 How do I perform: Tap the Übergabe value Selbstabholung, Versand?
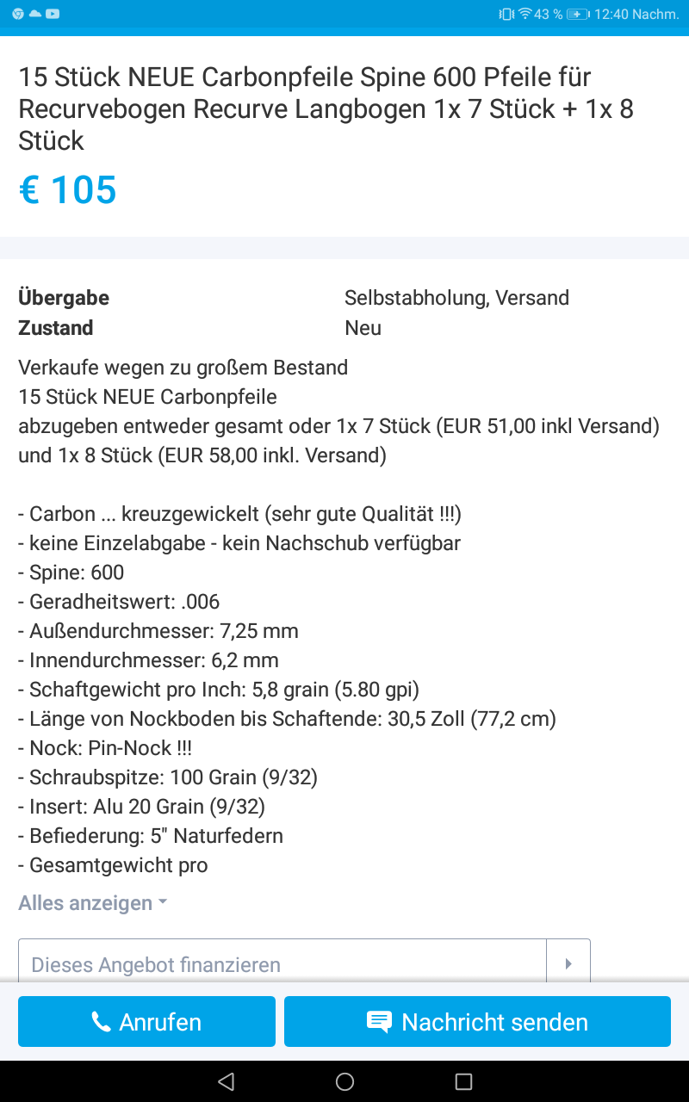[x=456, y=298]
